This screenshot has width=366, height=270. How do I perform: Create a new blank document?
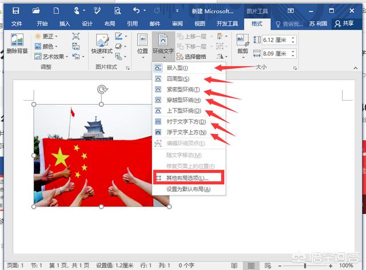click(x=56, y=10)
